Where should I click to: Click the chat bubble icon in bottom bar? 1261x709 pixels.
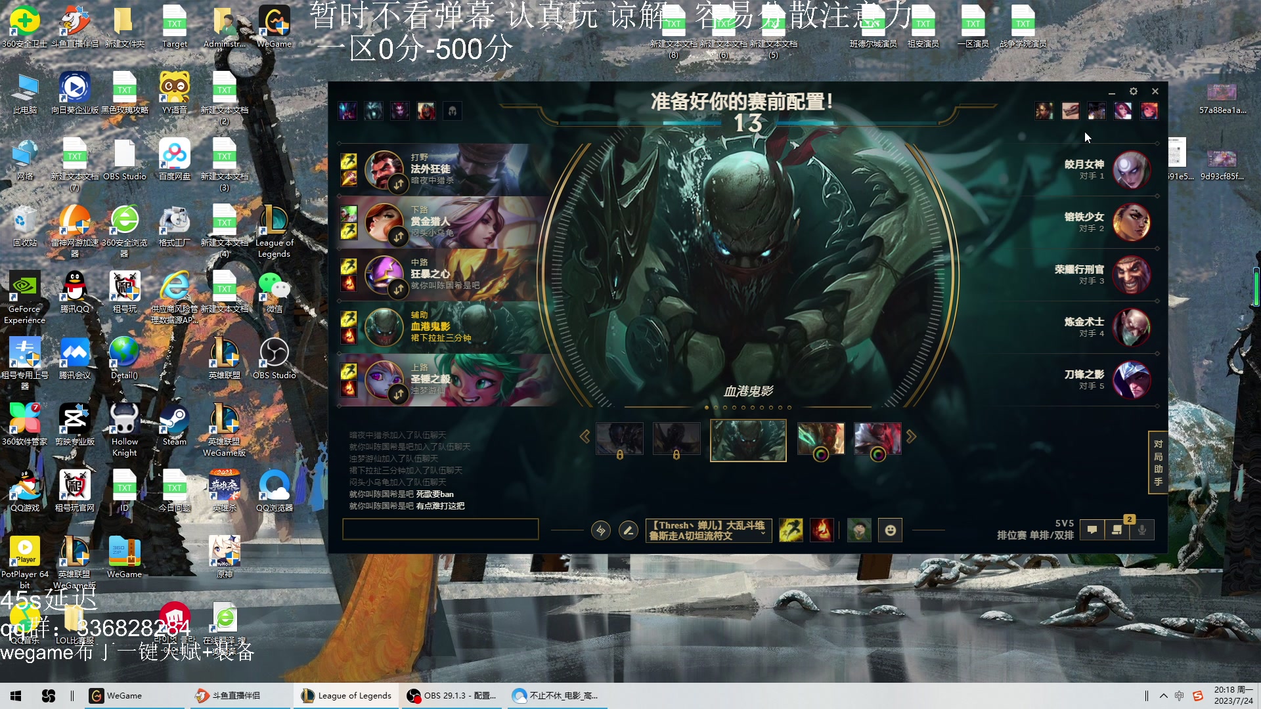click(x=1092, y=530)
